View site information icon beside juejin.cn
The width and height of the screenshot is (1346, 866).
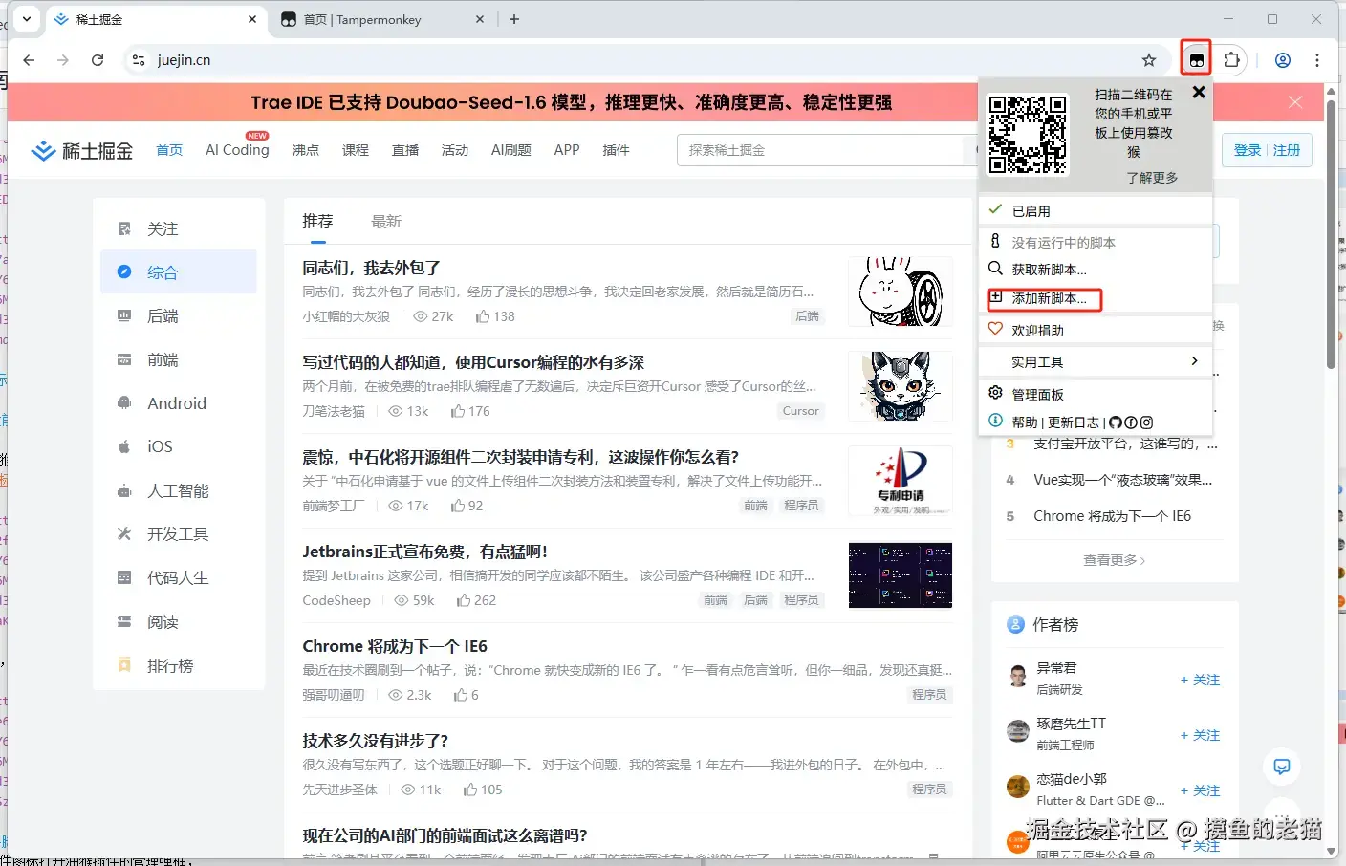point(139,60)
